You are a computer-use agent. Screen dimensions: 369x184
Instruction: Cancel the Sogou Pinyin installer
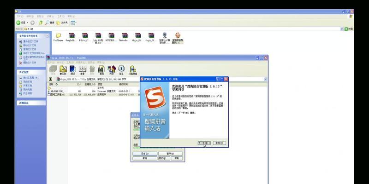(220, 143)
